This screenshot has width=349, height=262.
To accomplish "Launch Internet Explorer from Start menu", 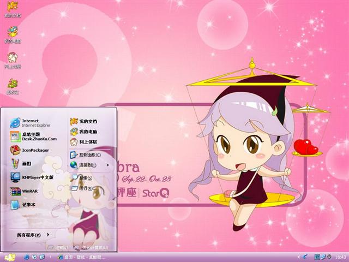I will (31, 123).
